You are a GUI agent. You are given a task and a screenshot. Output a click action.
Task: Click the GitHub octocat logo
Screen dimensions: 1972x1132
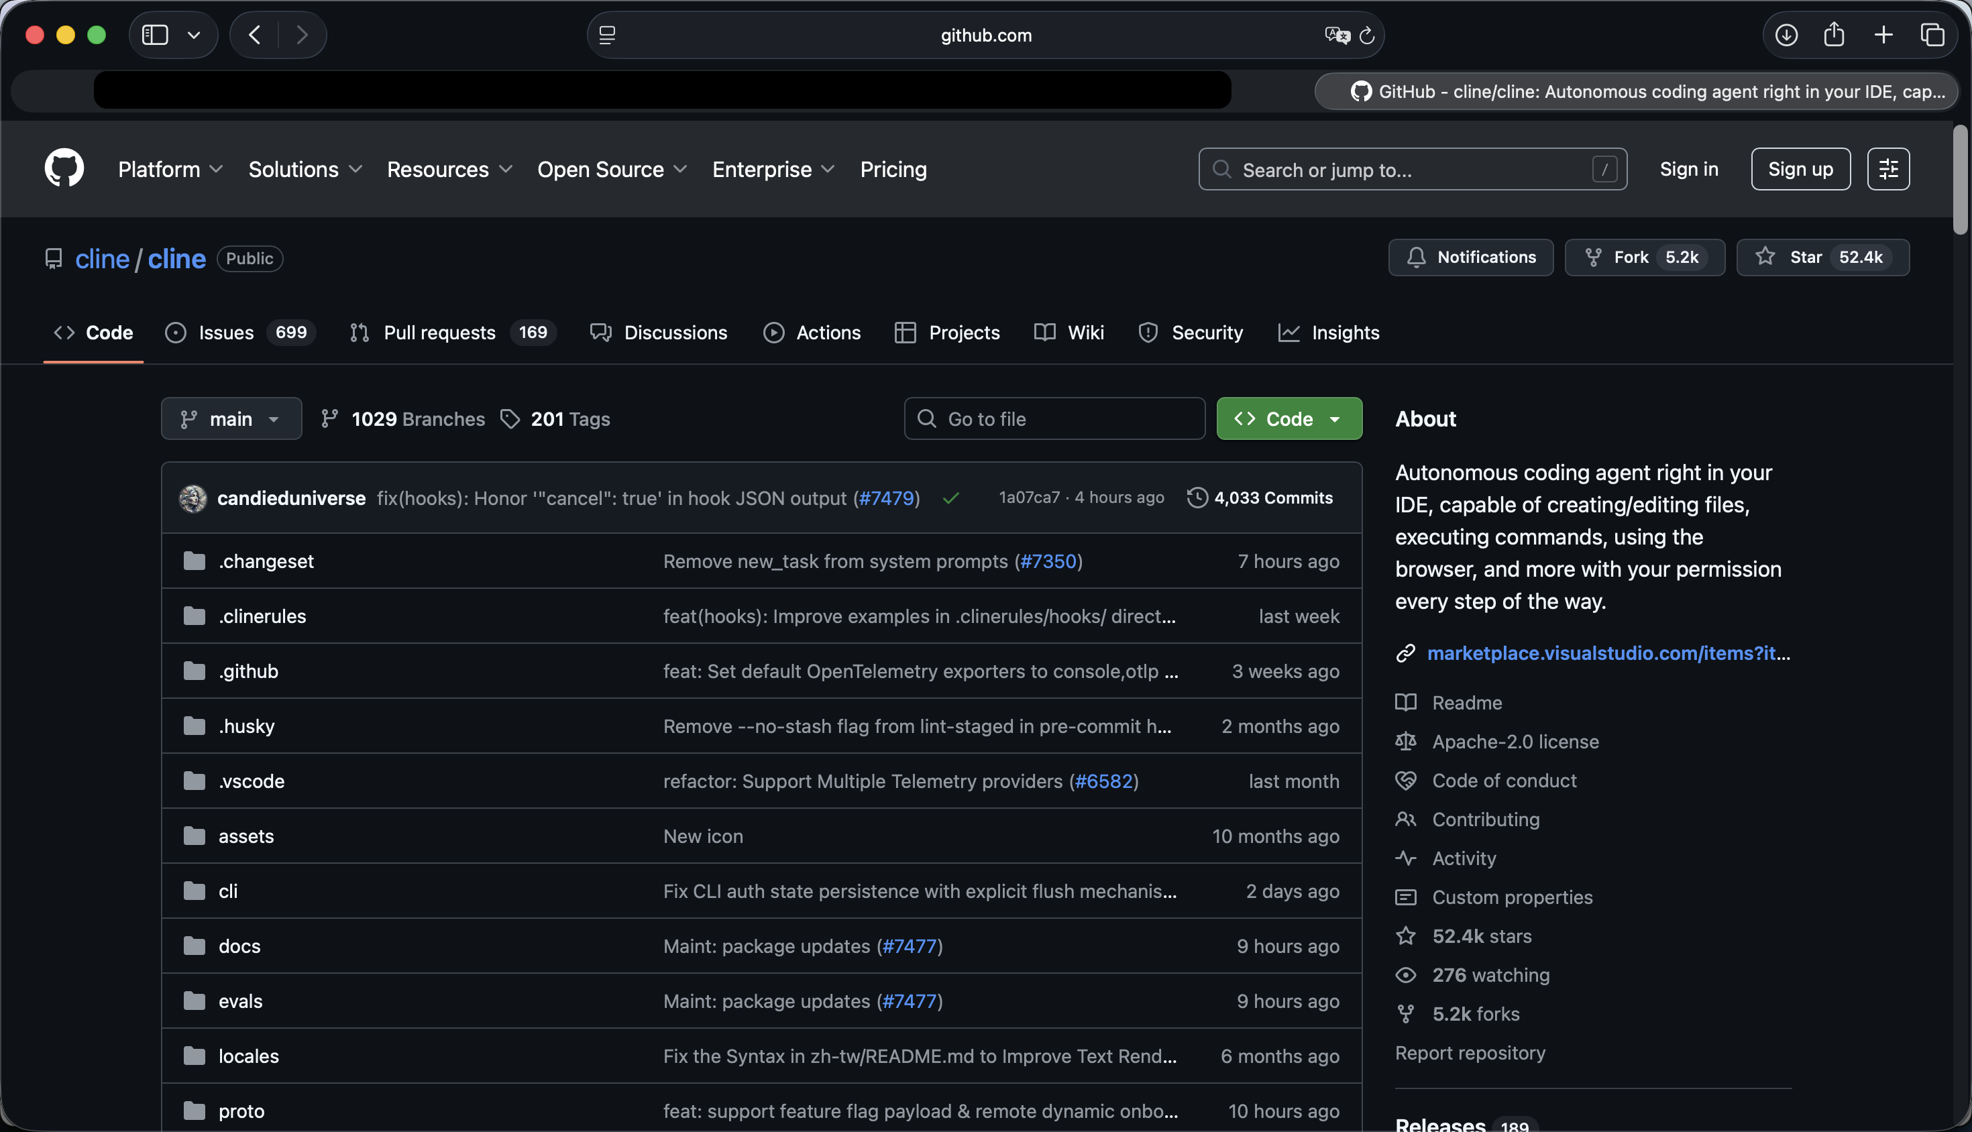[64, 168]
